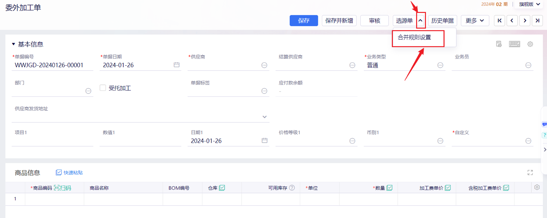The height and width of the screenshot is (218, 547).
Task: Click row 1 商品名称 cell
Action: [123, 199]
